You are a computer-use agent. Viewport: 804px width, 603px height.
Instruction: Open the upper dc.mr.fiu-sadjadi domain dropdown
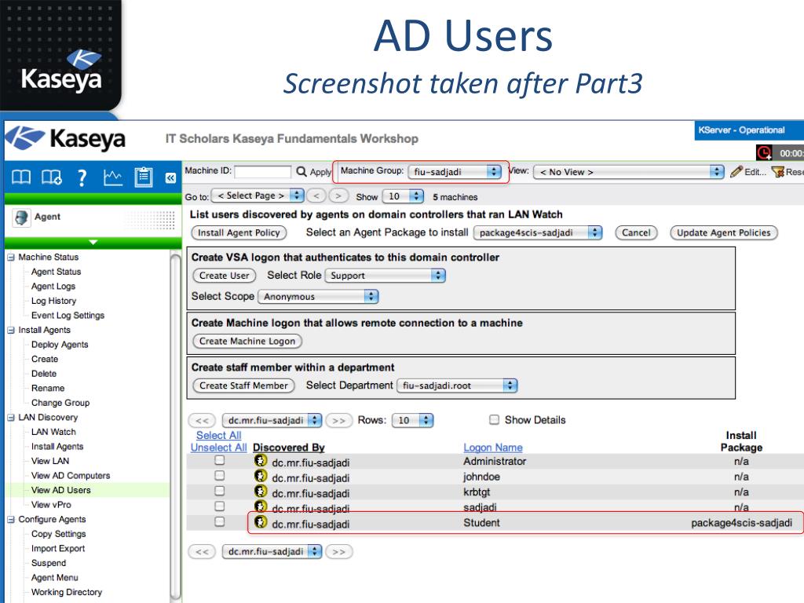(x=272, y=421)
